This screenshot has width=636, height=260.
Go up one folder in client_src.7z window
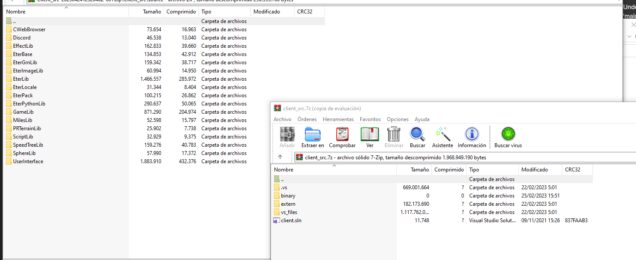[280, 157]
